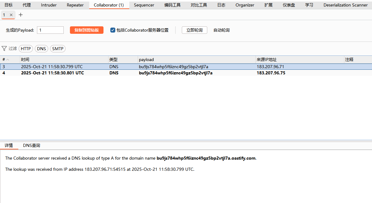
Task: Add a new Collaborator tab with plus icon
Action: point(21,15)
